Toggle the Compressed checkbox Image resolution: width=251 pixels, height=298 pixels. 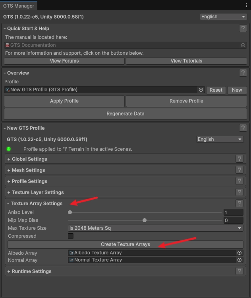(71, 236)
